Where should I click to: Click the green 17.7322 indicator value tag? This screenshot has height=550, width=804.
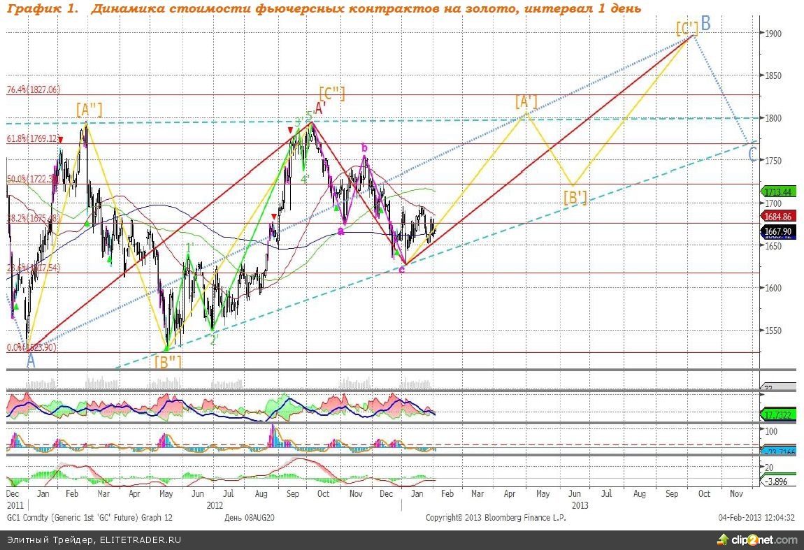click(777, 414)
